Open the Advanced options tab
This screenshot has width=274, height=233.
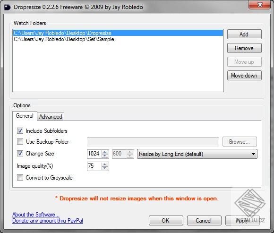click(51, 117)
